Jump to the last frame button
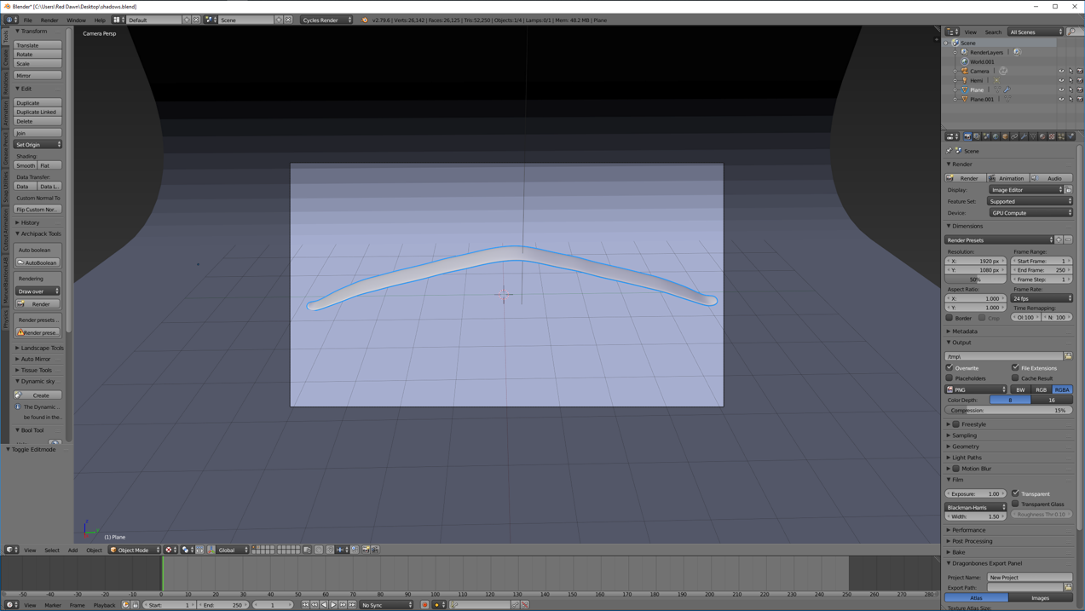 point(352,605)
